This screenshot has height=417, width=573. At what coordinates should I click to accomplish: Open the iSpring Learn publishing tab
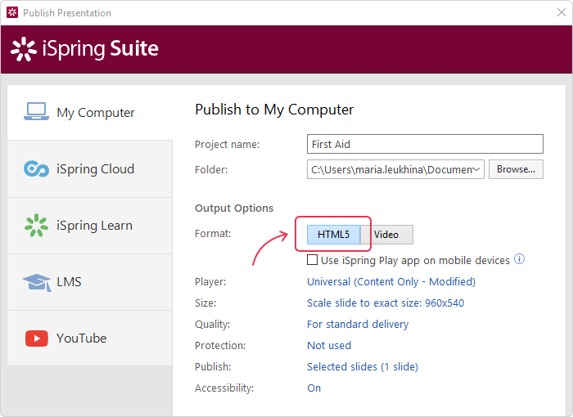(90, 226)
